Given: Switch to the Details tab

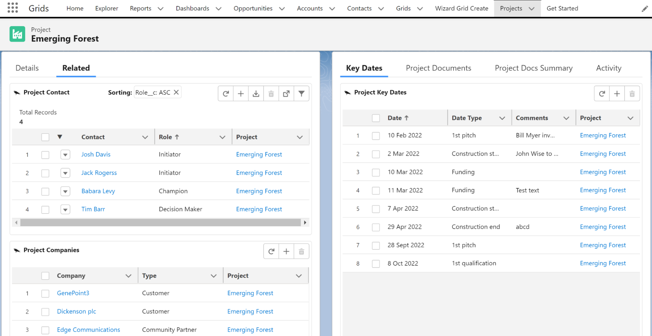Looking at the screenshot, I should 27,68.
